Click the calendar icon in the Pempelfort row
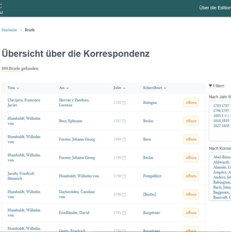 (x=124, y=176)
